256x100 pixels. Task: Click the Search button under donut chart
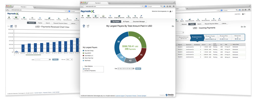click(x=138, y=69)
